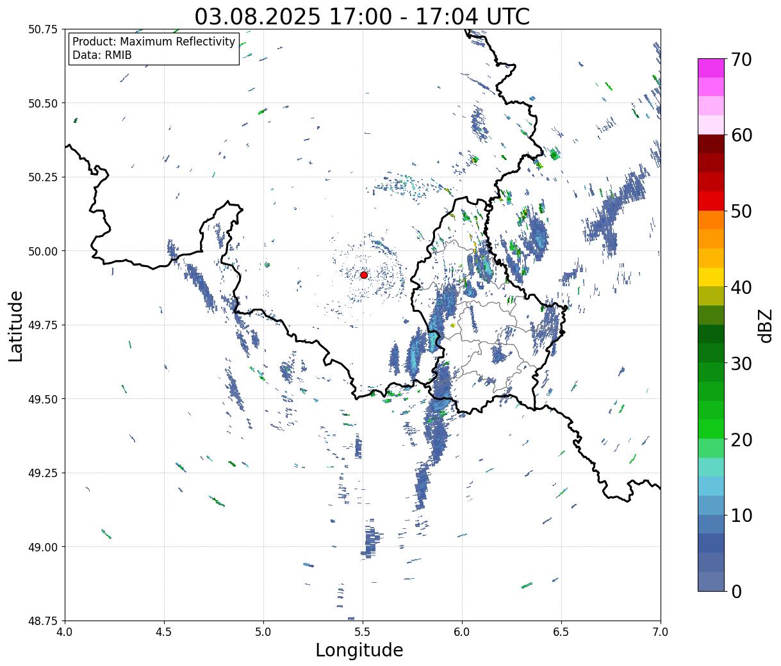Click the latitude tick label 49.00
Image resolution: width=781 pixels, height=666 pixels.
tap(43, 547)
